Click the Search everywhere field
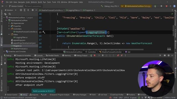 [x=33, y=6]
